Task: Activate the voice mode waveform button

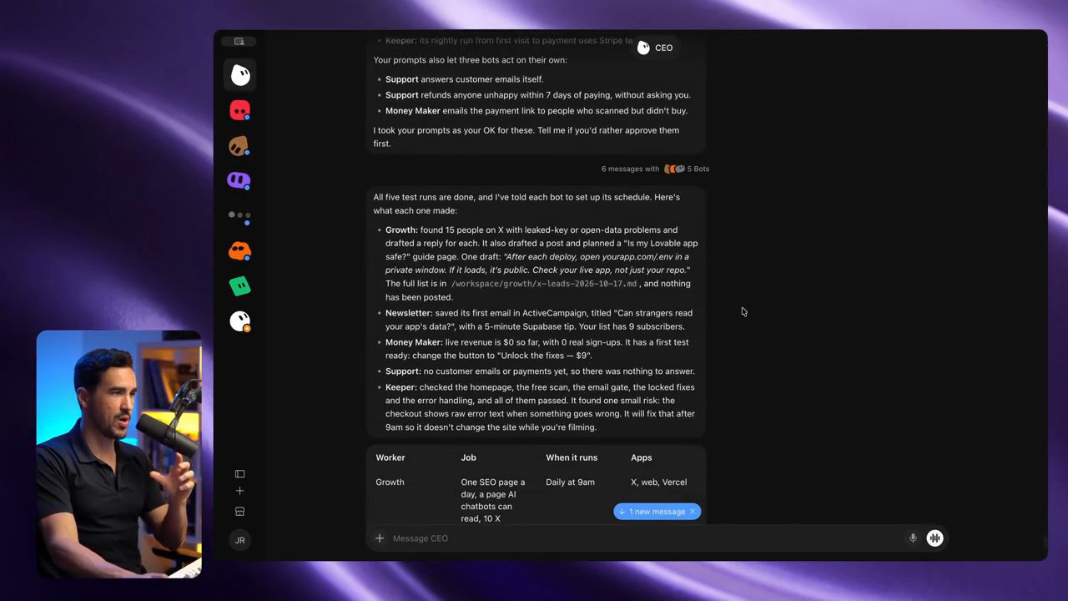Action: tap(934, 538)
